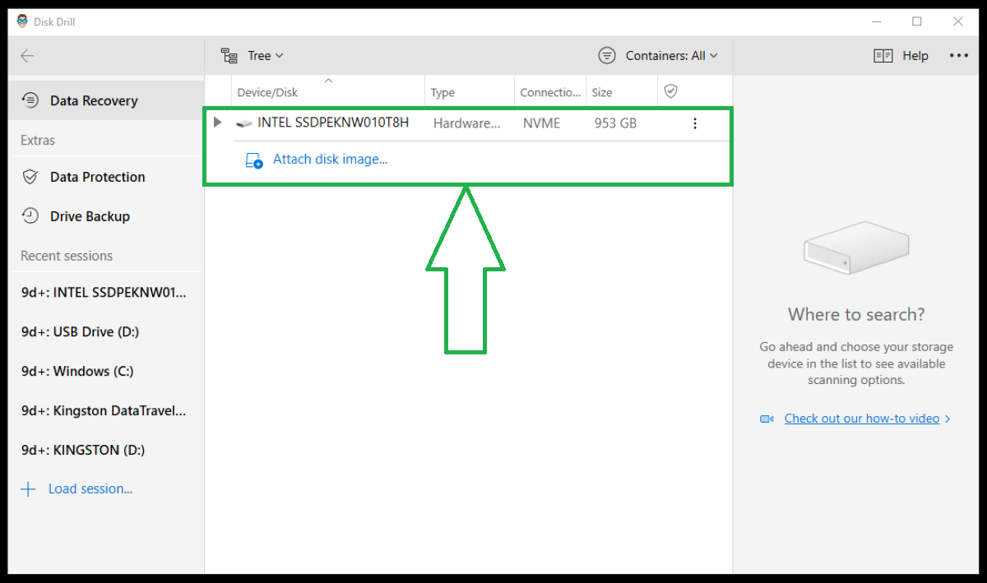The image size is (987, 583).
Task: Click the Disk Drill app icon in title bar
Action: click(22, 21)
